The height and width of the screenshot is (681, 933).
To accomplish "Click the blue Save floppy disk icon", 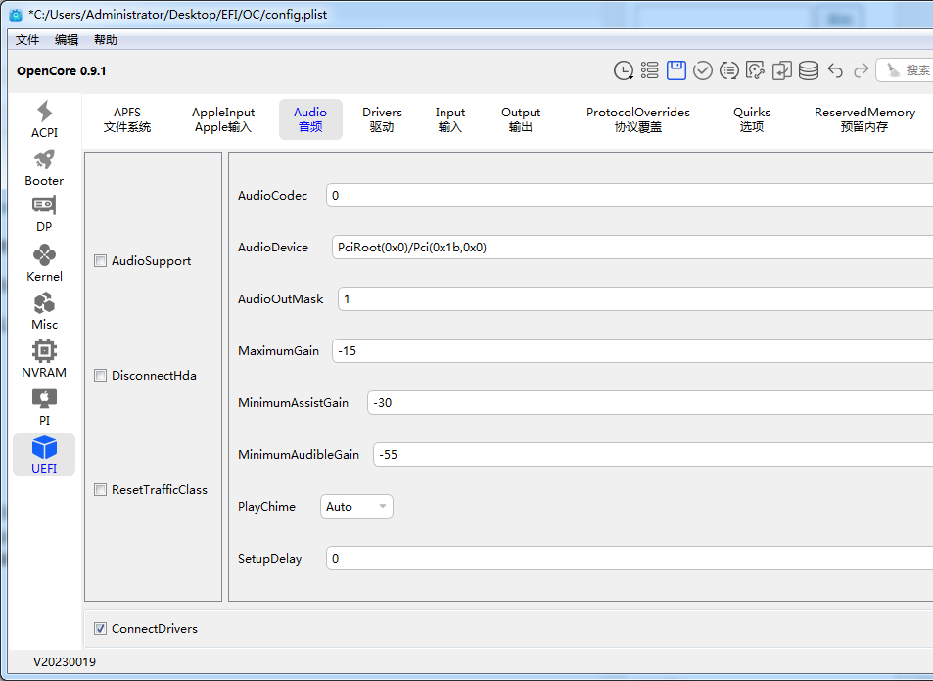I will 676,70.
